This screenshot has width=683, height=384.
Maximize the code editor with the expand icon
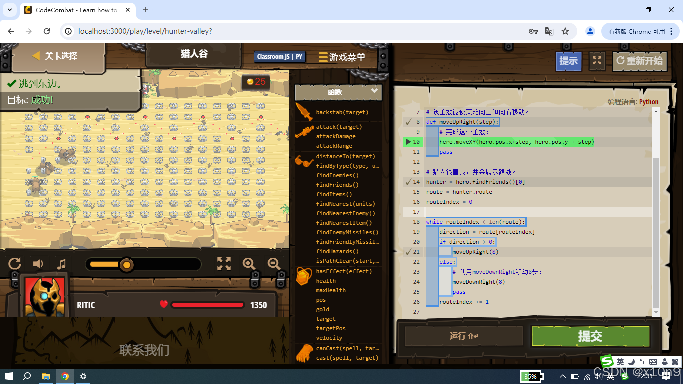(x=597, y=61)
